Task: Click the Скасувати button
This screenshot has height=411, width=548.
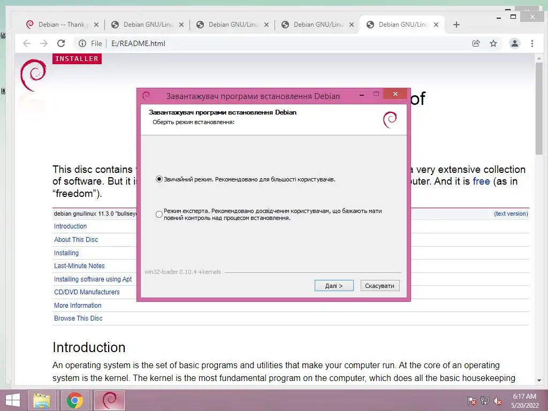Action: (379, 286)
